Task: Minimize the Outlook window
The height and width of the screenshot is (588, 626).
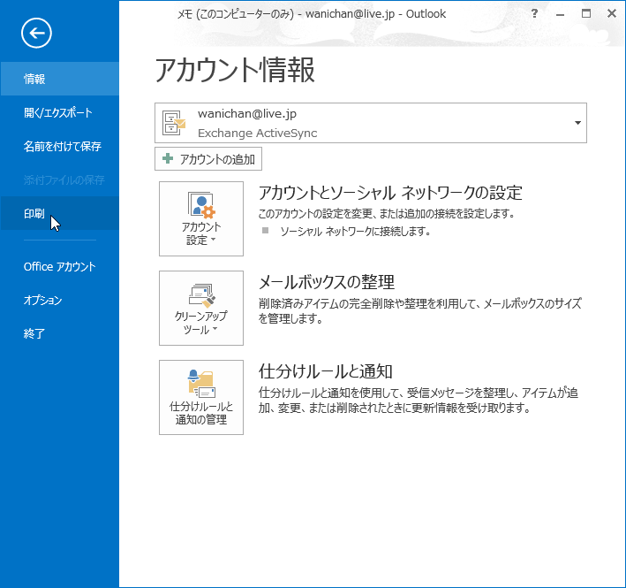Action: (560, 14)
